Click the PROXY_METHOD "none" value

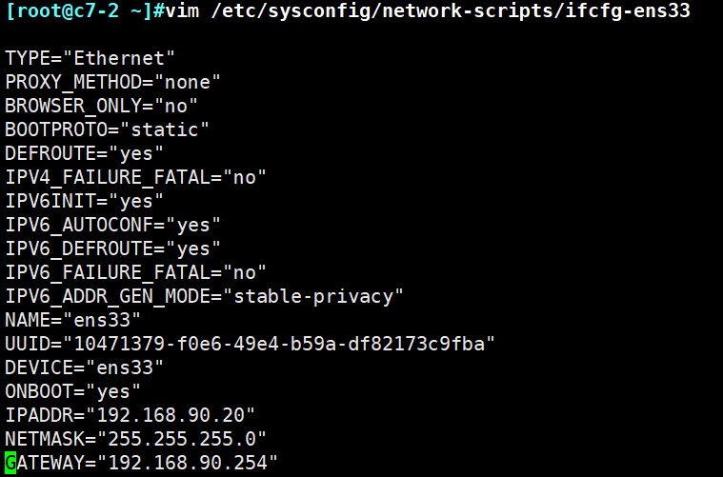coord(188,83)
